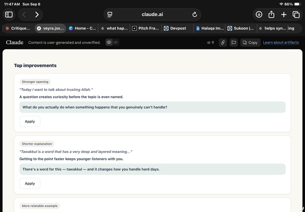
Task: Switch to the what hap... tab
Action: pyautogui.click(x=114, y=28)
